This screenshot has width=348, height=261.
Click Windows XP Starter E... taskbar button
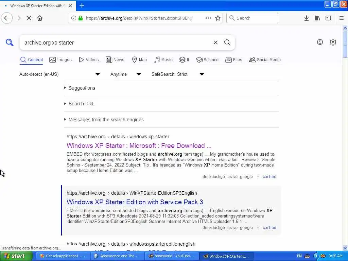point(226,256)
